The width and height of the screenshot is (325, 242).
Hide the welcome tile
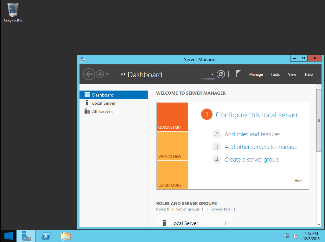(298, 181)
